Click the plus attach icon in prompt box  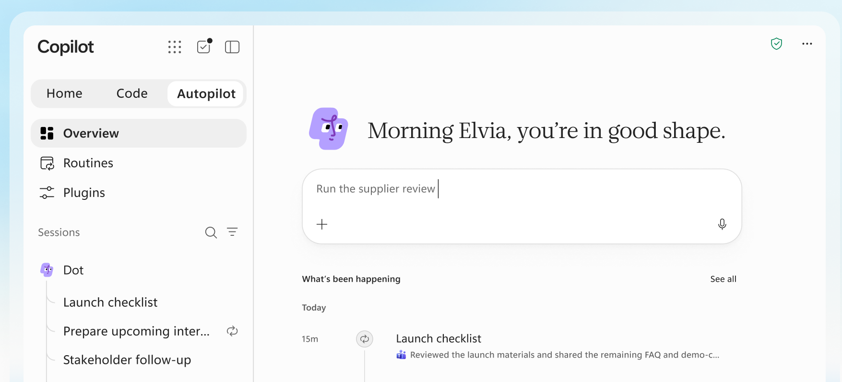click(x=322, y=224)
